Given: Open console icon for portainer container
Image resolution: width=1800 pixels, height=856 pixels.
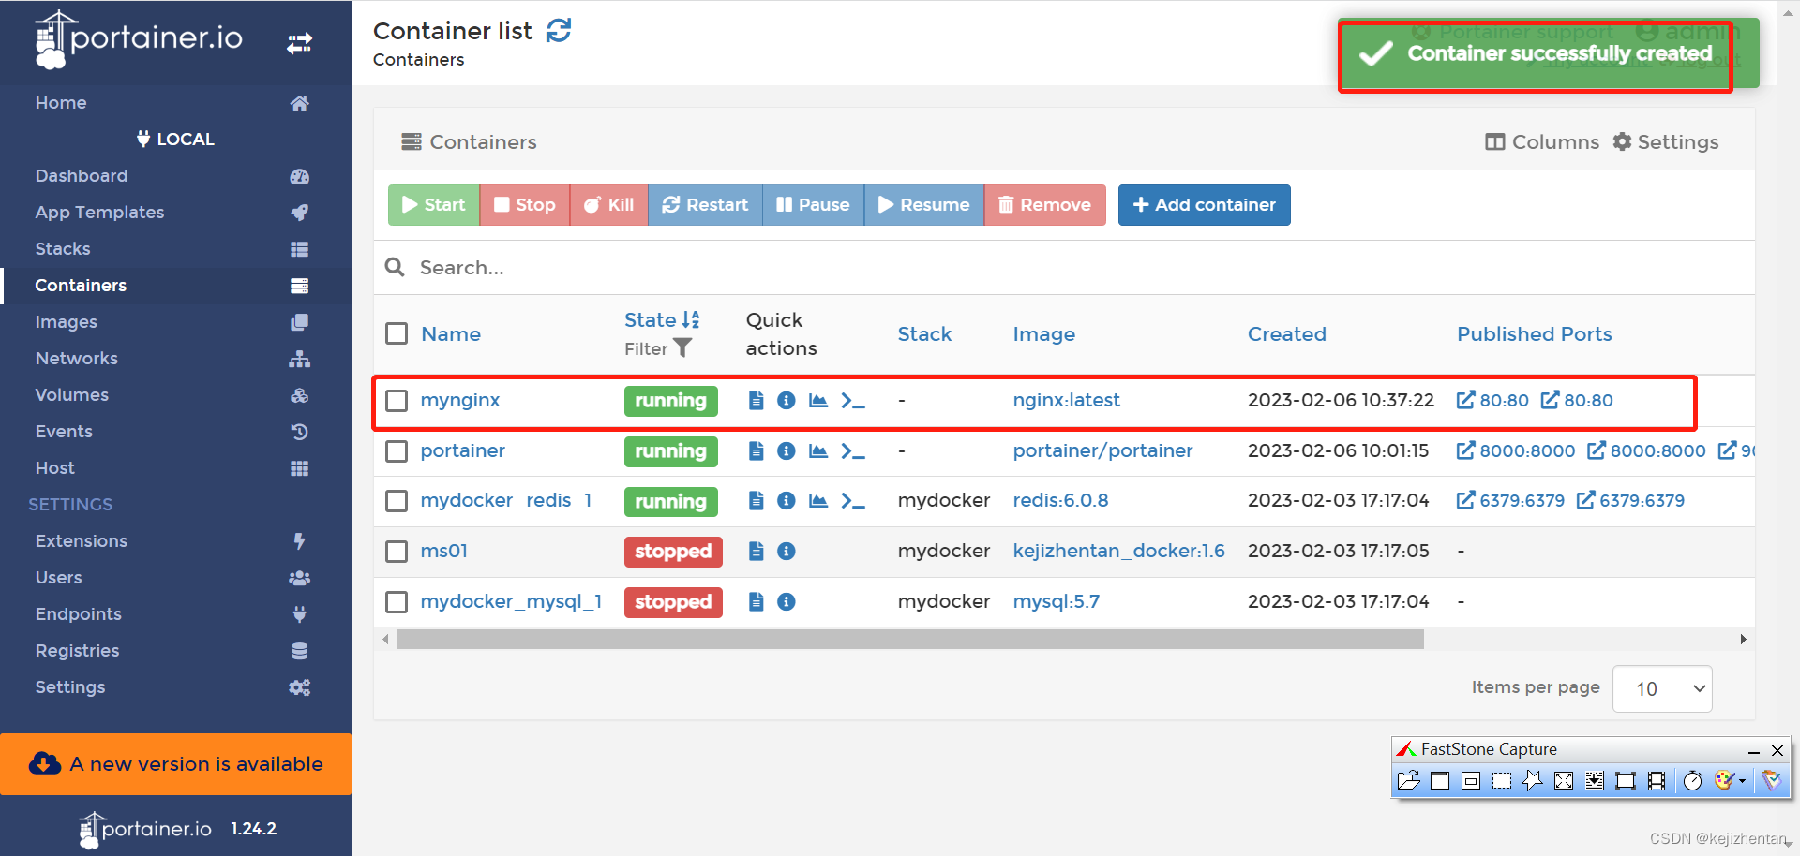Looking at the screenshot, I should (852, 451).
